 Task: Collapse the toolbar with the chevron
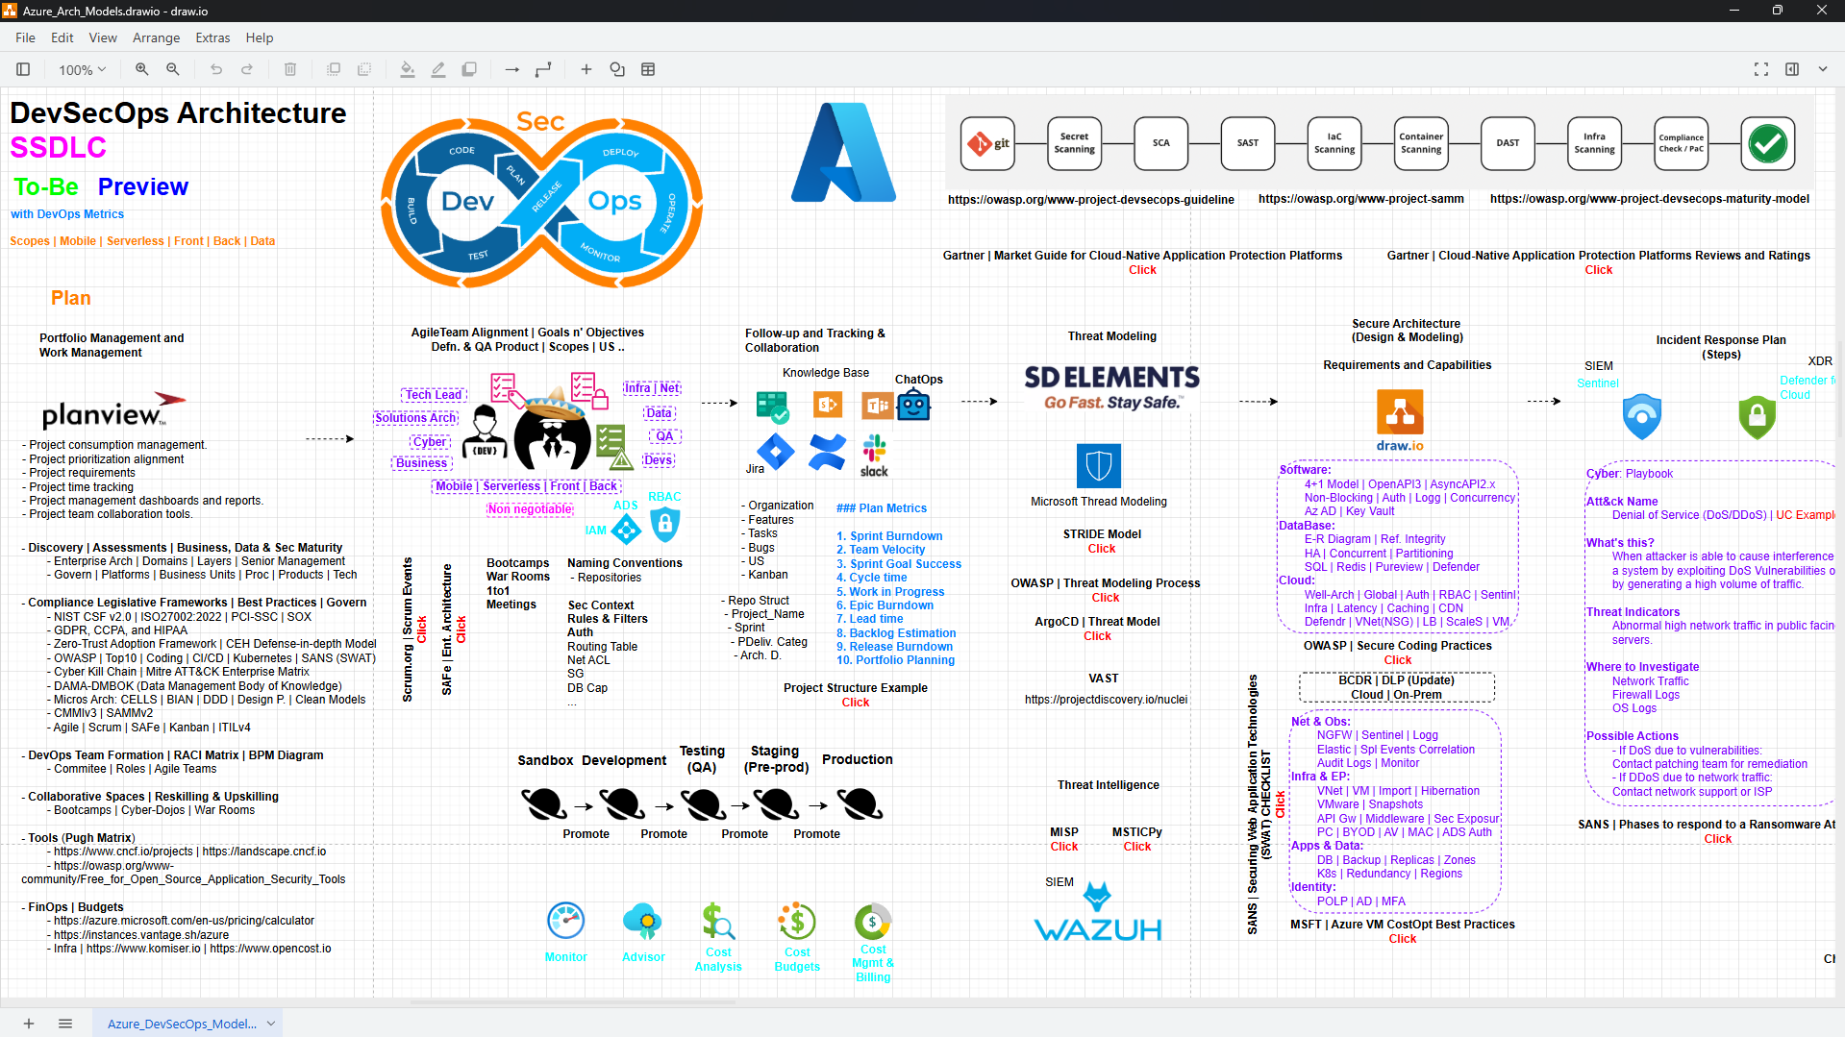pyautogui.click(x=1823, y=69)
